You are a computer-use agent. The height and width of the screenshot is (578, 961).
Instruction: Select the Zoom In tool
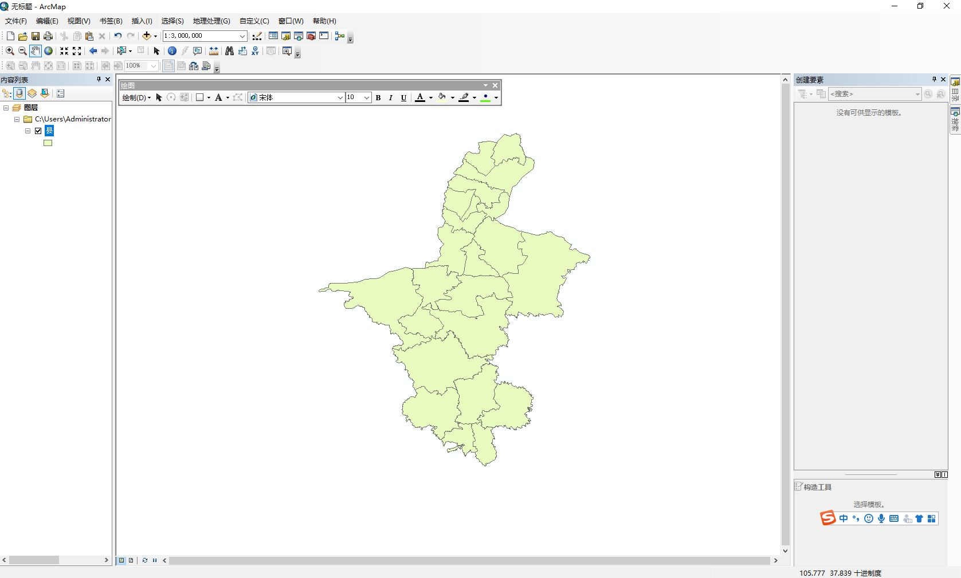10,51
